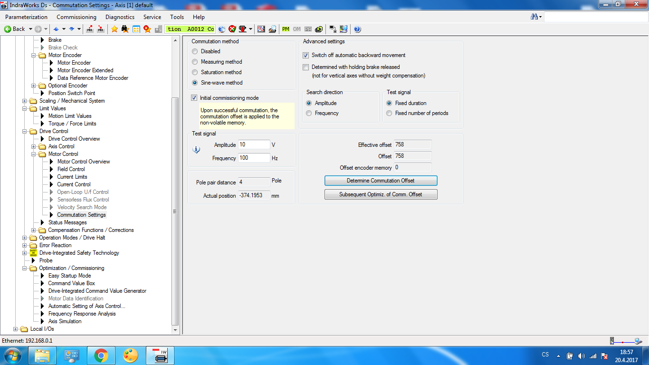Open the Diagnostics menu
The image size is (649, 365).
pos(120,17)
